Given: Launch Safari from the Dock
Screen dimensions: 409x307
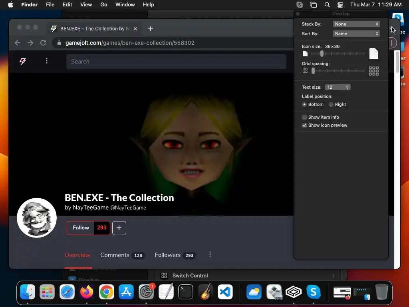Looking at the screenshot, I should [67, 291].
